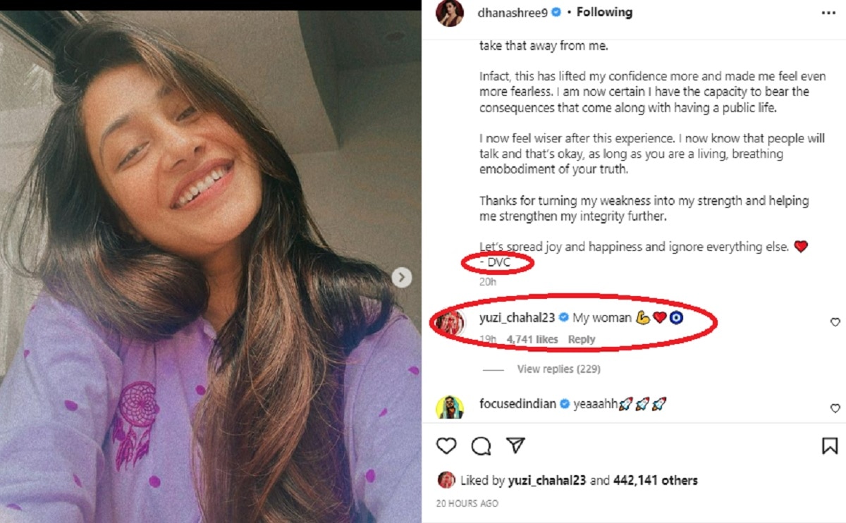Image resolution: width=846 pixels, height=523 pixels.
Task: Expand View replies (229)
Action: point(558,369)
